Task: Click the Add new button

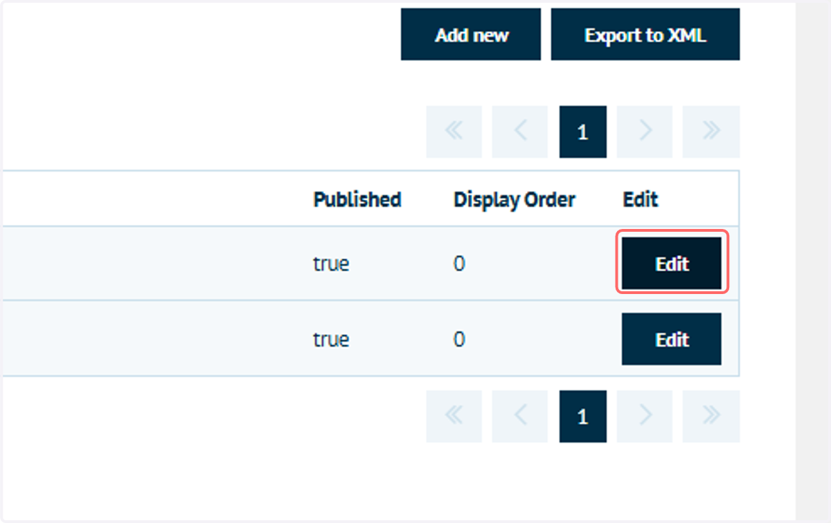Action: 471,35
